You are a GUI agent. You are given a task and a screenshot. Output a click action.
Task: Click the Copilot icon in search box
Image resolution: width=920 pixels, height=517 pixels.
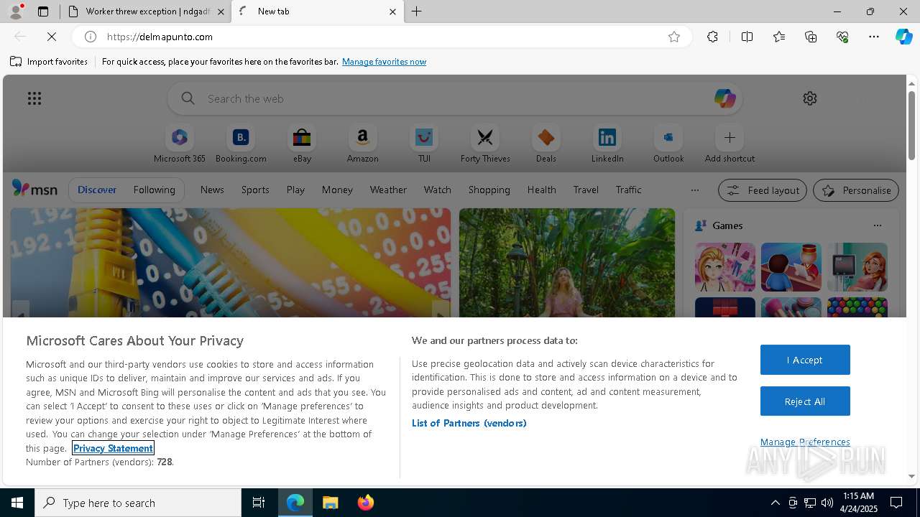(724, 98)
